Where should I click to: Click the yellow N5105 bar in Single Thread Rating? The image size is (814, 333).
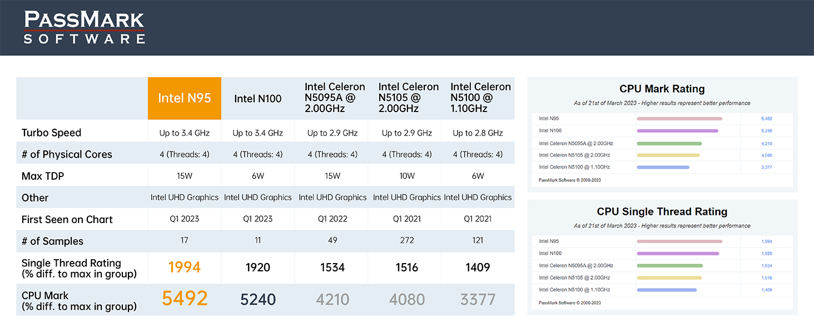click(x=669, y=278)
